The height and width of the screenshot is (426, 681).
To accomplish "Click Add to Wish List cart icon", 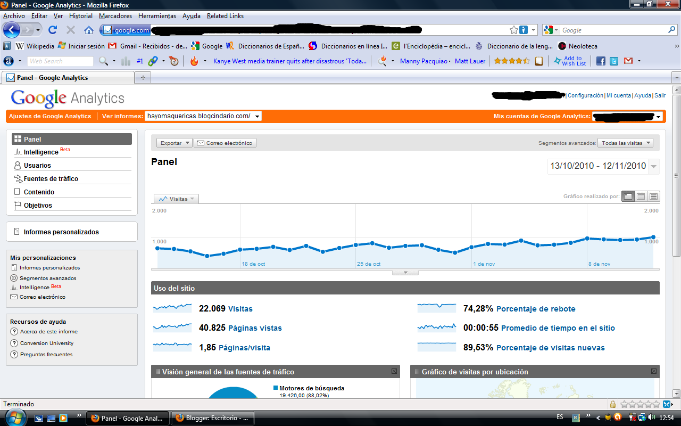I will 570,61.
